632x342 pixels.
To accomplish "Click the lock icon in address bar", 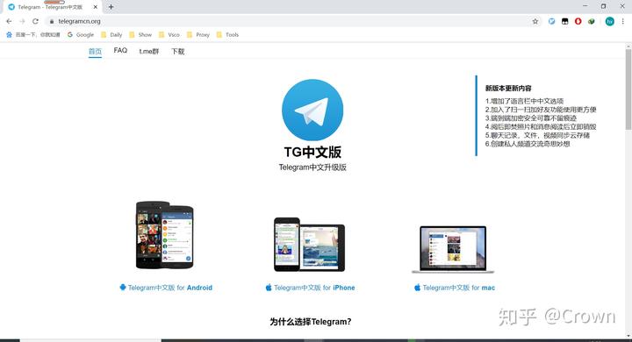I will coord(52,21).
